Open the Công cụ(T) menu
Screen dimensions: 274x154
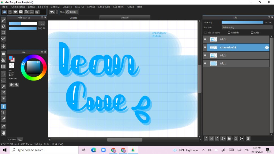coord(104,7)
